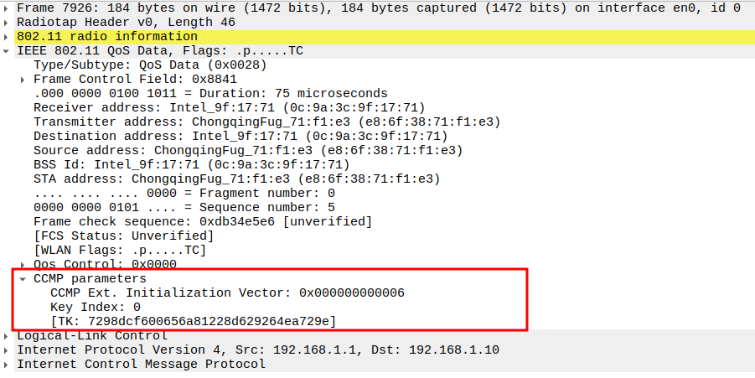This screenshot has height=378, width=755.
Task: Select the Duration 75 microseconds line
Action: [209, 93]
